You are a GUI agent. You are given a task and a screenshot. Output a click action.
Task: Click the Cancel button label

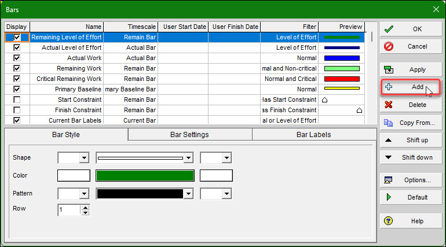click(x=417, y=46)
